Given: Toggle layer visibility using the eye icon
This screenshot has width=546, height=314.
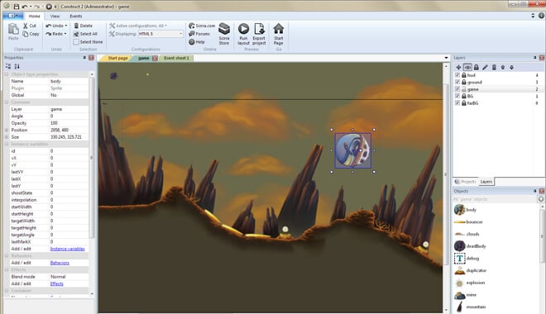Looking at the screenshot, I should click(x=467, y=68).
